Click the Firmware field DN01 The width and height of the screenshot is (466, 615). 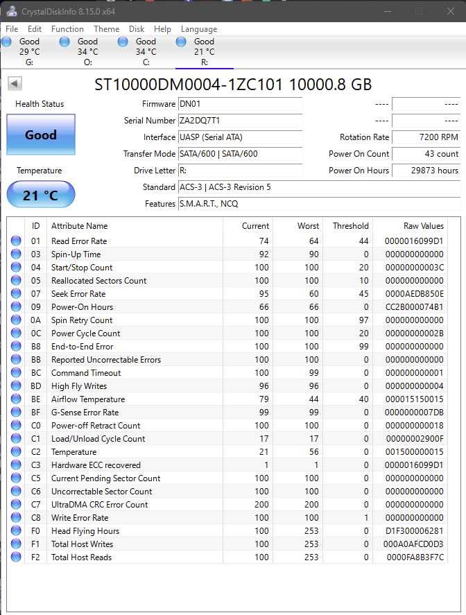point(240,104)
